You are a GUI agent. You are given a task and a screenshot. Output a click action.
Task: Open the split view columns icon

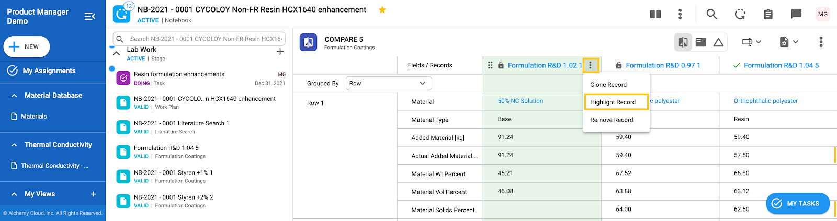655,14
